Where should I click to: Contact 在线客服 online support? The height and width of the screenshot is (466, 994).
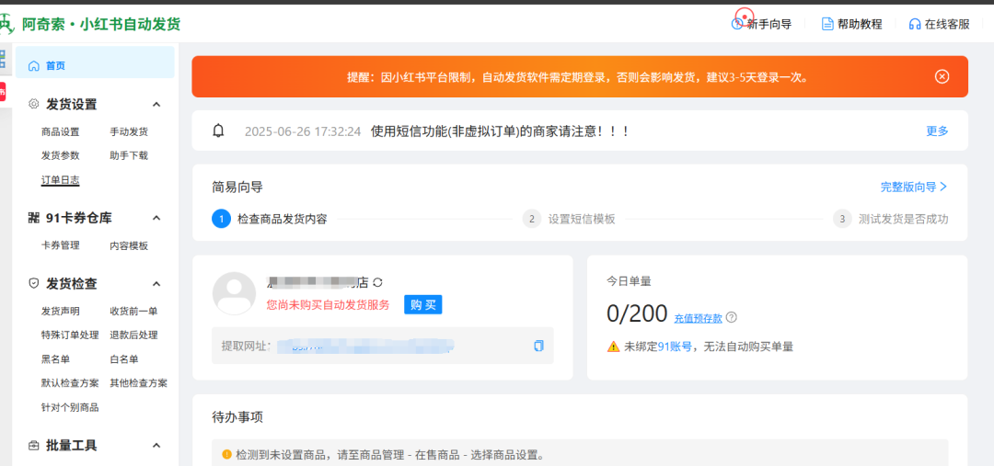pos(939,24)
